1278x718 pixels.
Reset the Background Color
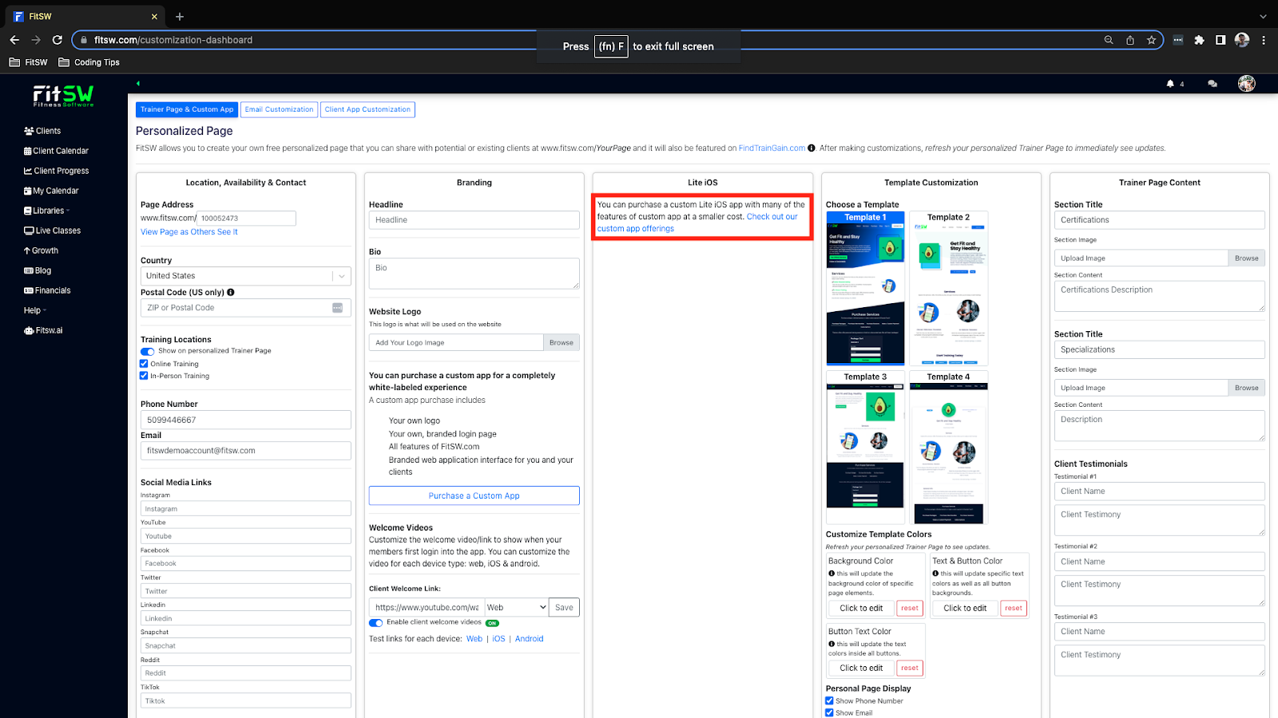(x=910, y=608)
